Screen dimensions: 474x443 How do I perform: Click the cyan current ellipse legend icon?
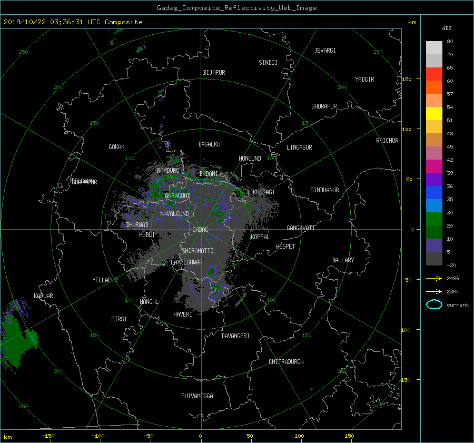pyautogui.click(x=434, y=304)
